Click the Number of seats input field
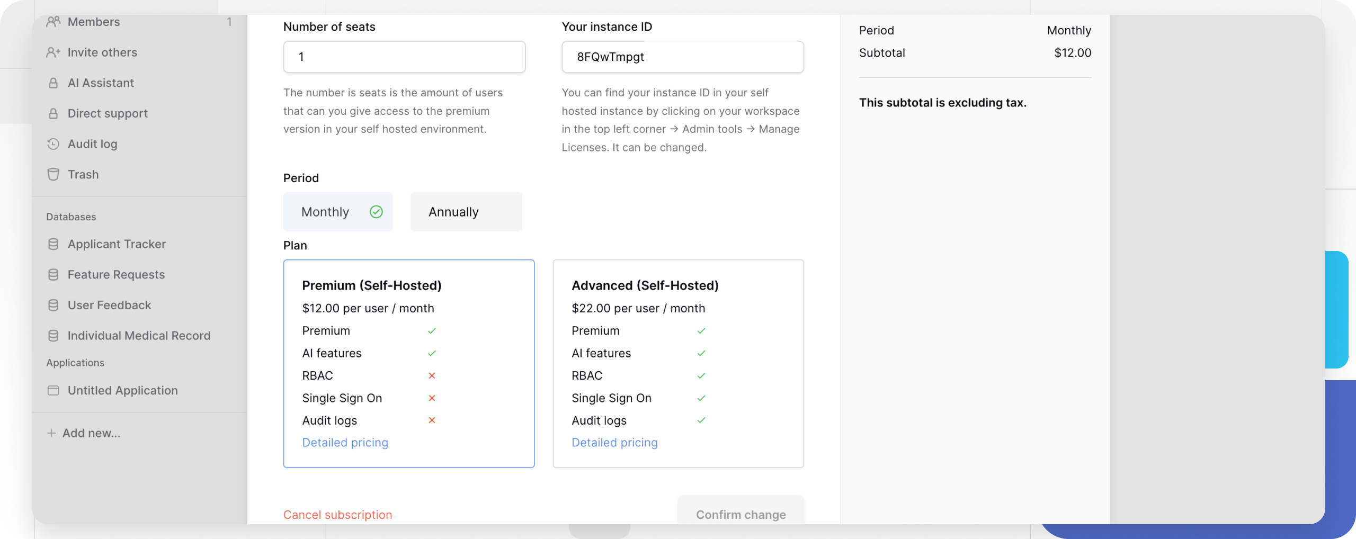This screenshot has width=1356, height=539. (404, 57)
